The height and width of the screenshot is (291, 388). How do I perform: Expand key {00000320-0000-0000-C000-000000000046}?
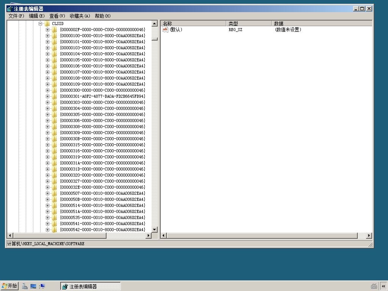47,175
